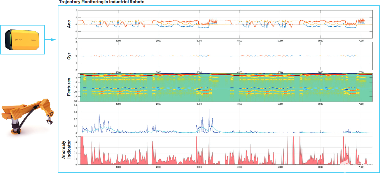Image resolution: width=380 pixels, height=173 pixels.
Task: Click the title "Trajectory Monitoring in Industrial Robots"
Action: tap(101, 2)
